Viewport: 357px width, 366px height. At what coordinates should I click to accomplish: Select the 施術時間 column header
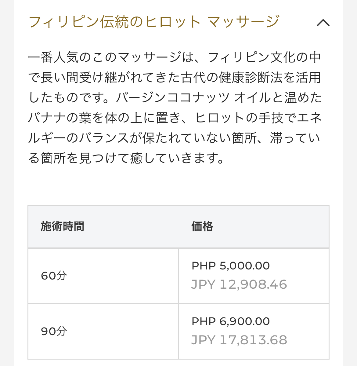click(x=62, y=226)
